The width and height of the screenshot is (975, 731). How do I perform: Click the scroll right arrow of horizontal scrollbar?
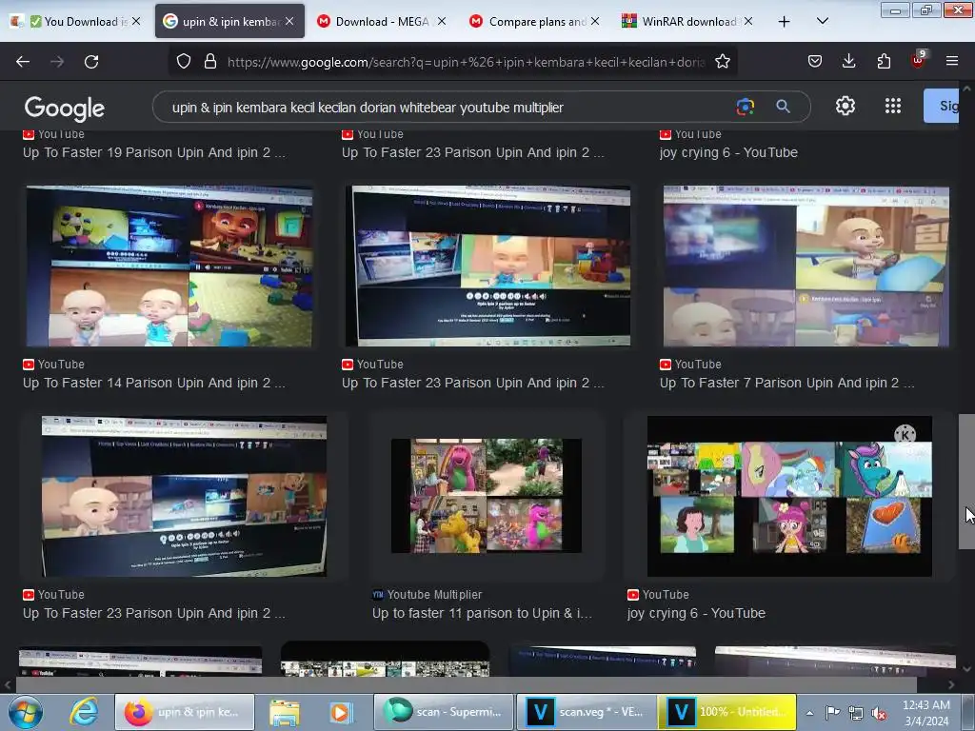(x=951, y=684)
